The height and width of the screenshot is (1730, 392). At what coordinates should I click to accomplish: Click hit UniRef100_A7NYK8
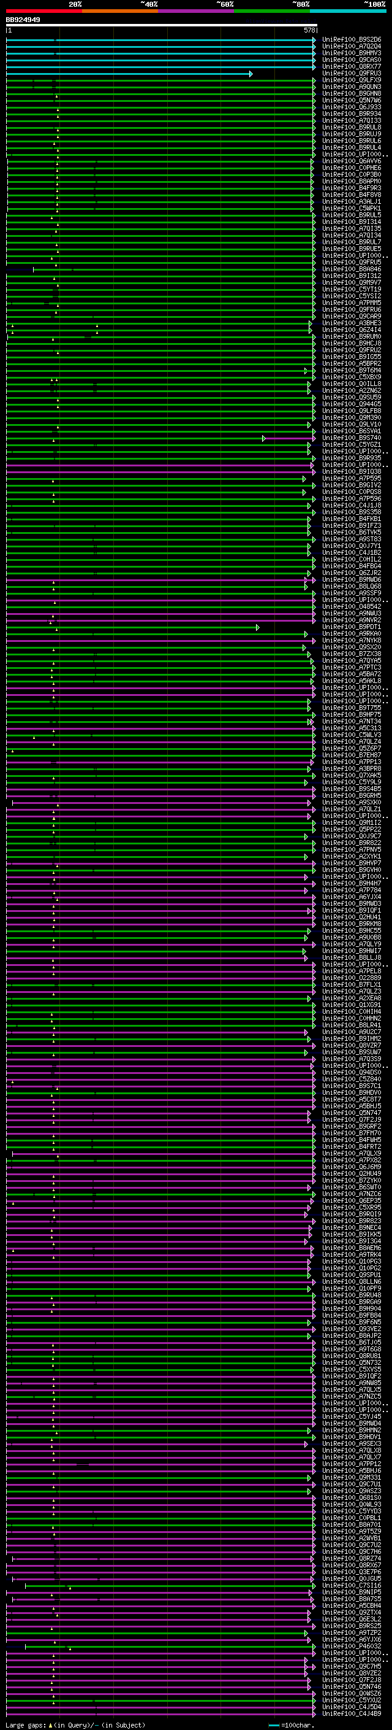pos(351,641)
